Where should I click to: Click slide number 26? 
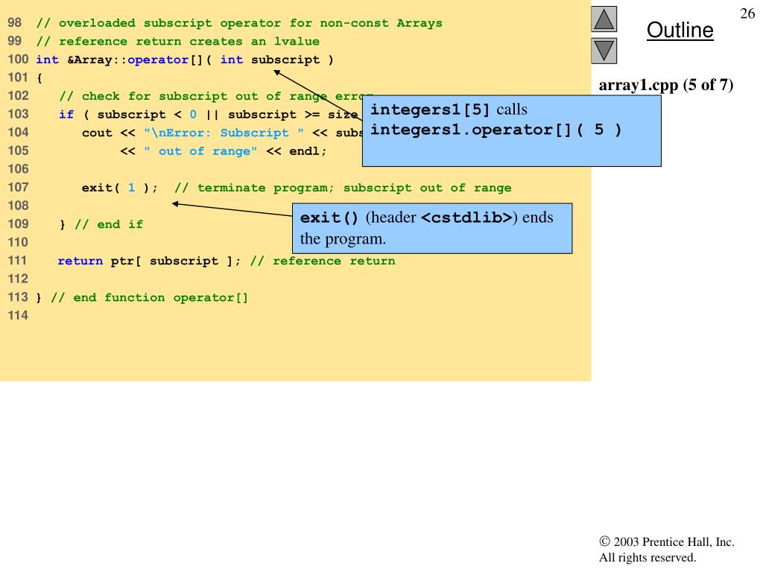747,13
